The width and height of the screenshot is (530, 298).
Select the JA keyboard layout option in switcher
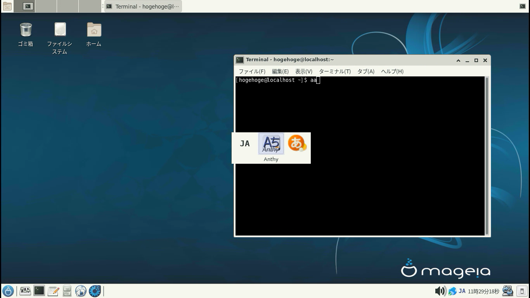point(245,144)
